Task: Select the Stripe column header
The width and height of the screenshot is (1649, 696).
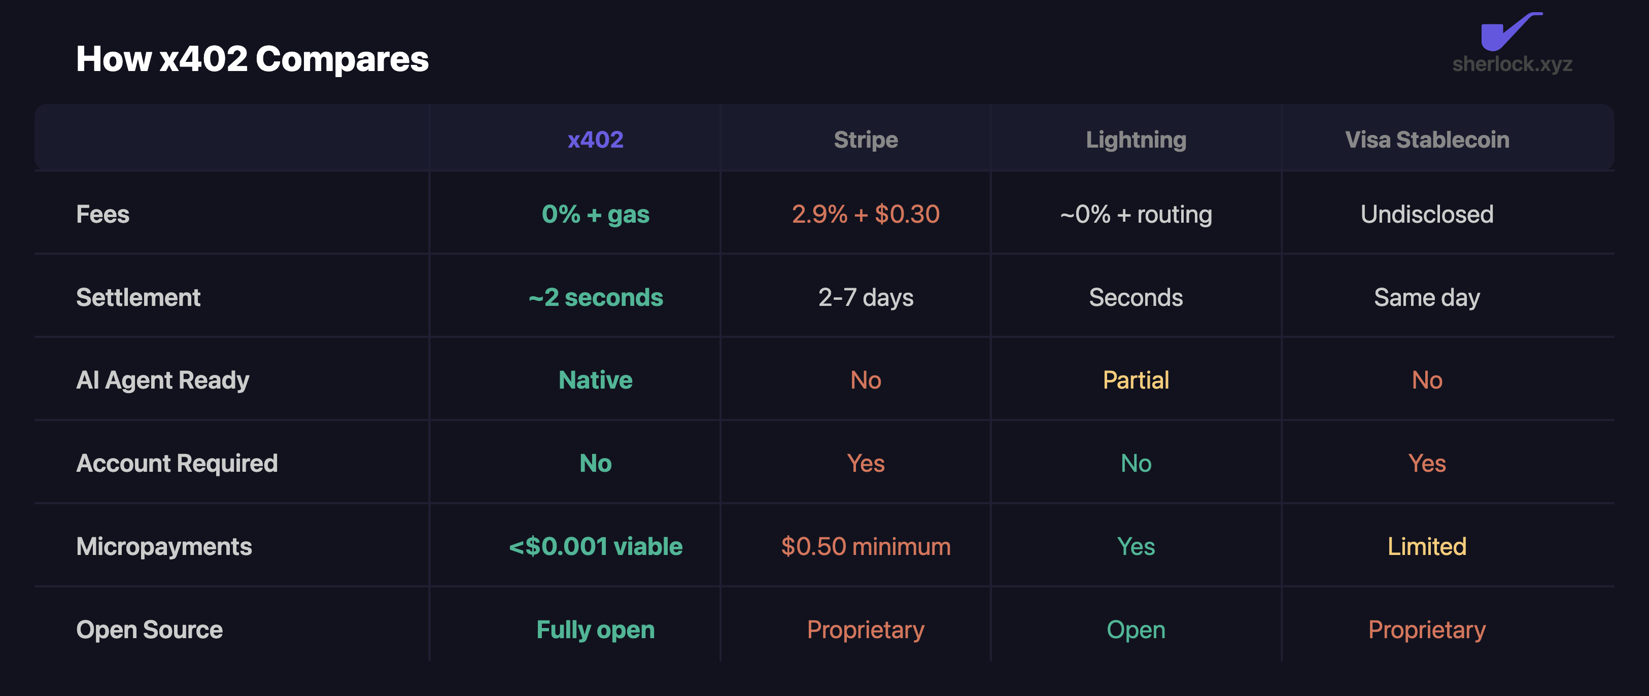Action: point(866,140)
